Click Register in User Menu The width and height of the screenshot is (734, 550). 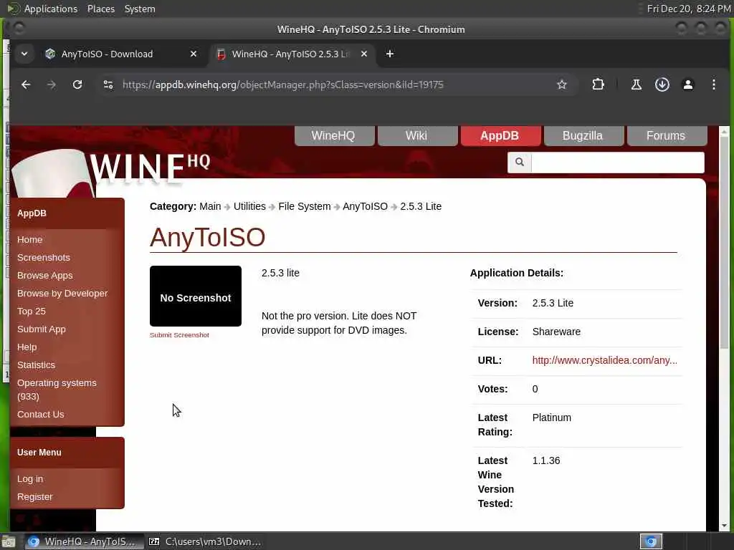(x=34, y=497)
